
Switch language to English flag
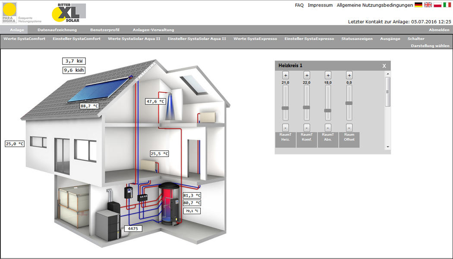[x=428, y=5]
